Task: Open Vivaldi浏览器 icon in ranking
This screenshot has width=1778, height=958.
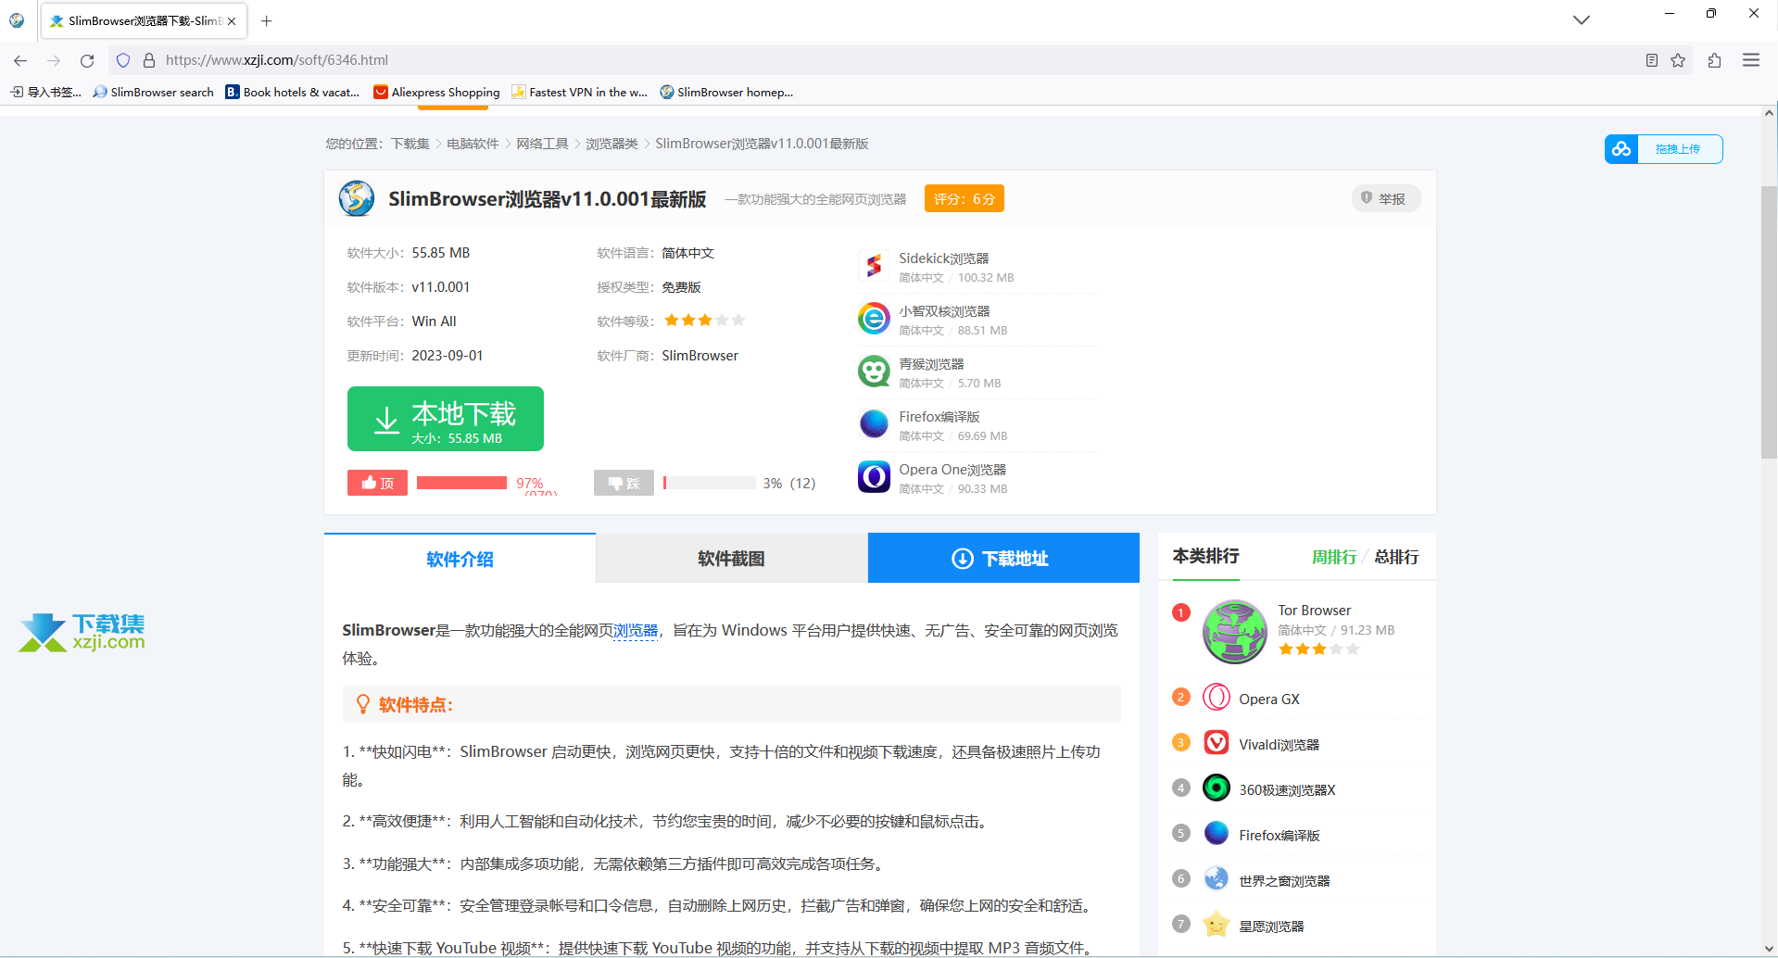Action: [x=1217, y=742]
